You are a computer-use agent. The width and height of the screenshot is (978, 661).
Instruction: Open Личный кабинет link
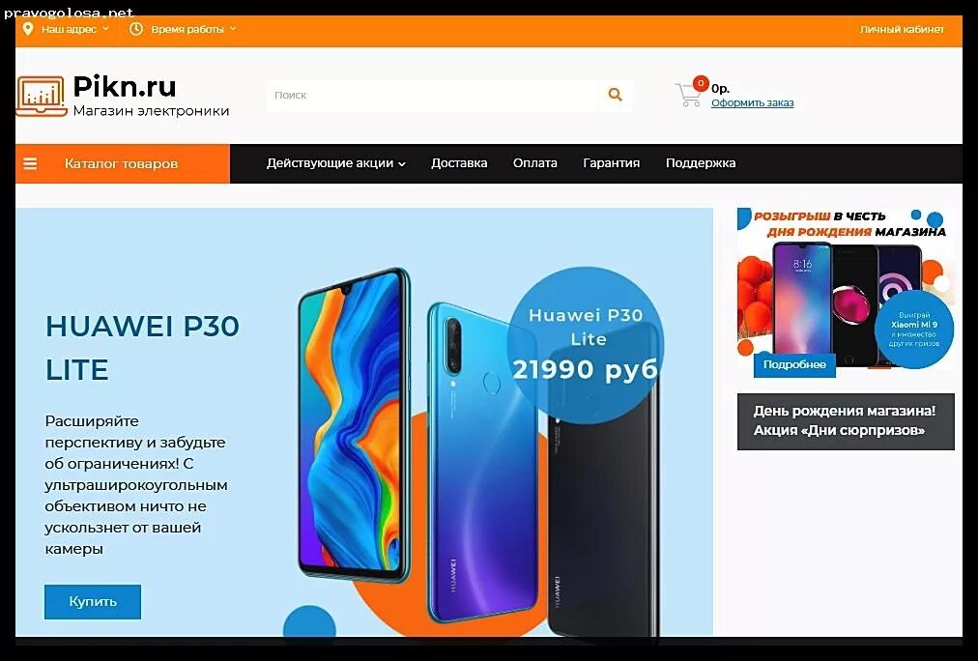point(902,29)
